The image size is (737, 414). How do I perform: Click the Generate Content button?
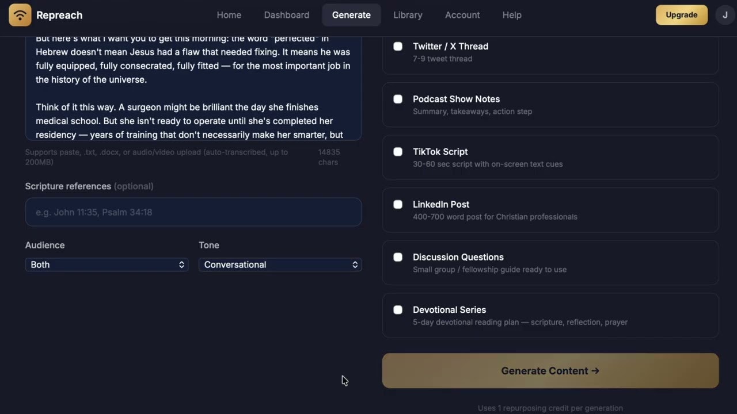pyautogui.click(x=550, y=371)
